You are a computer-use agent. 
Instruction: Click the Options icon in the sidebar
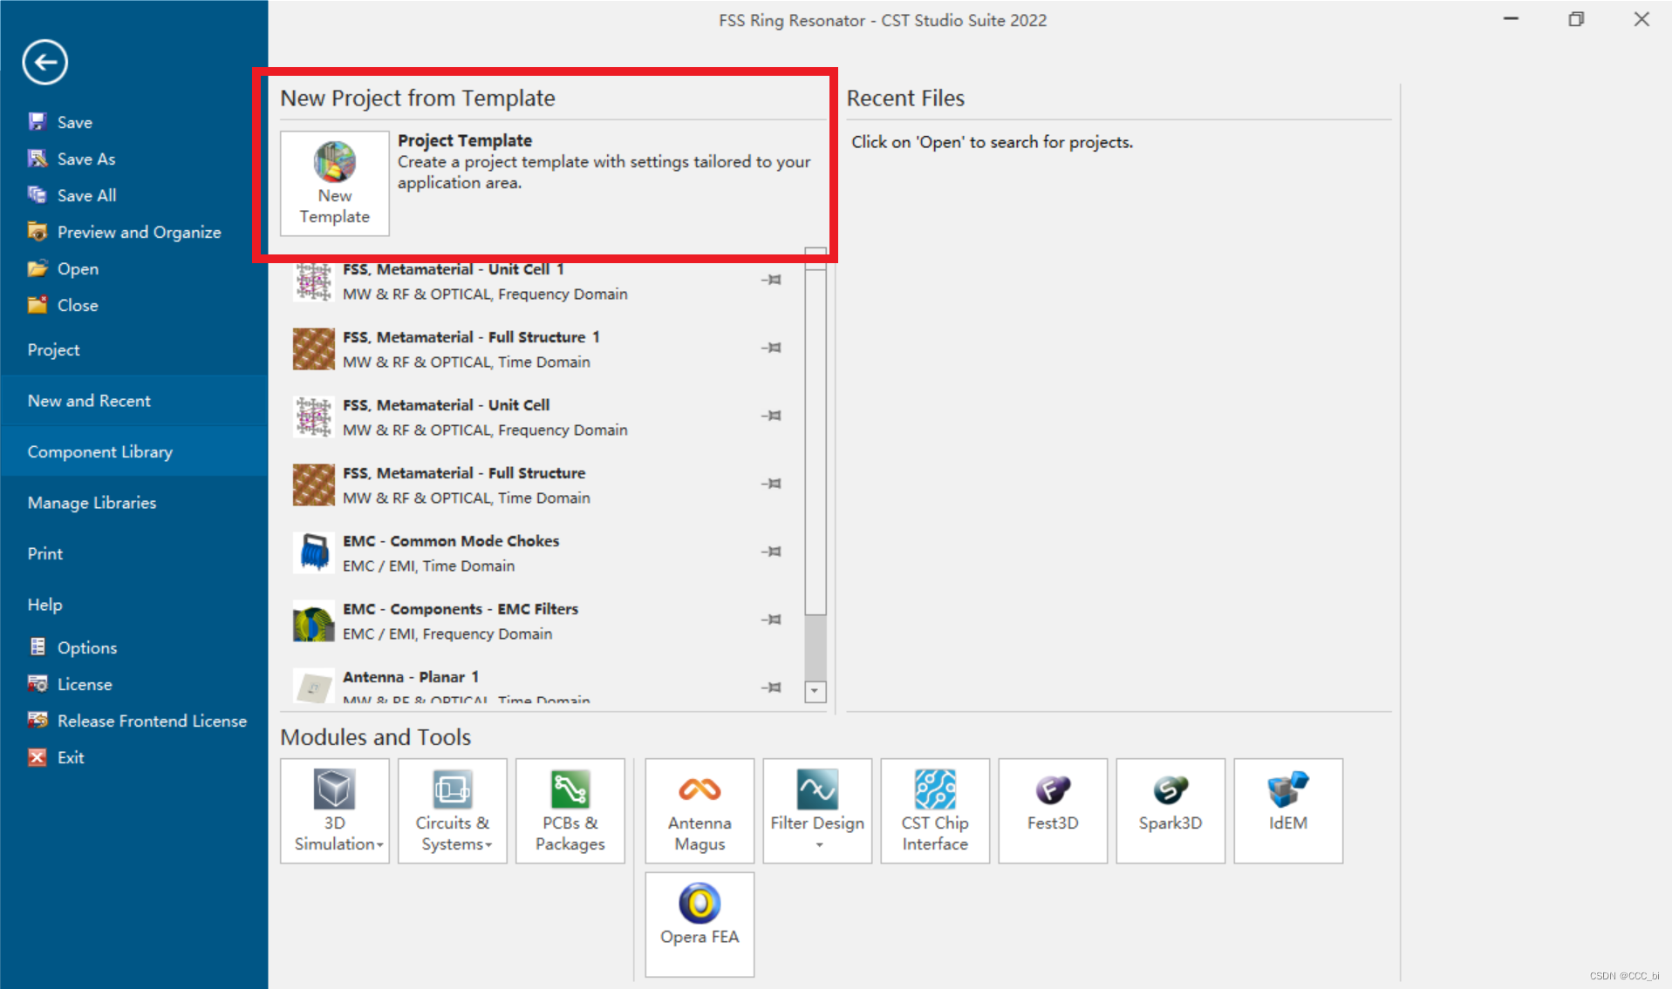point(38,647)
